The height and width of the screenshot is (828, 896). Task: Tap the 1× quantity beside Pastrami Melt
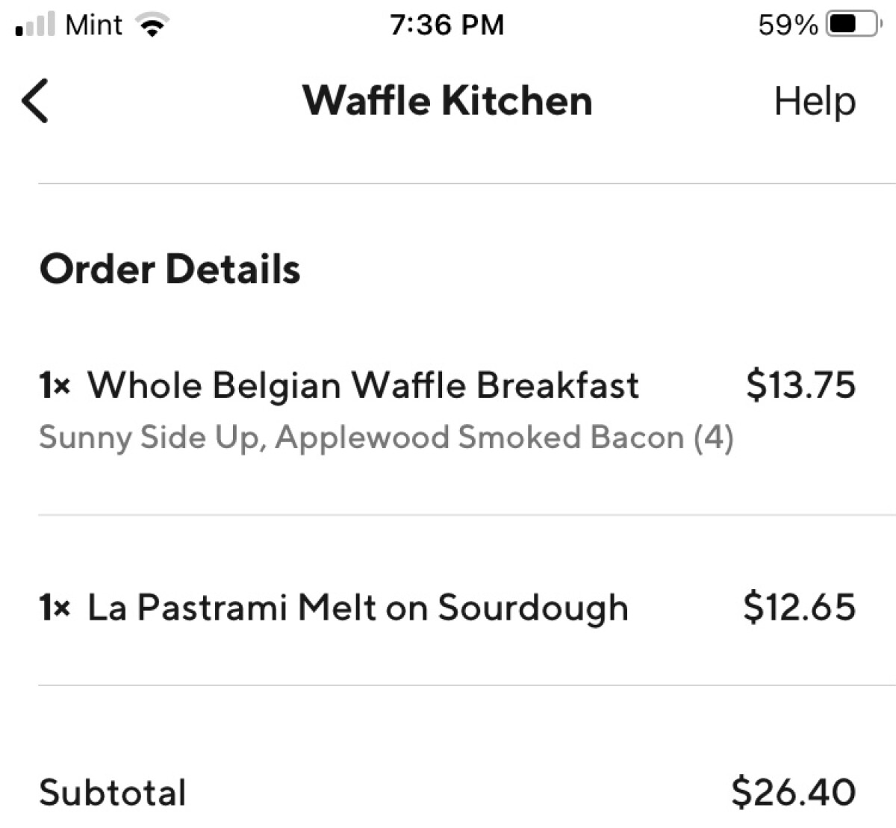[x=55, y=608]
